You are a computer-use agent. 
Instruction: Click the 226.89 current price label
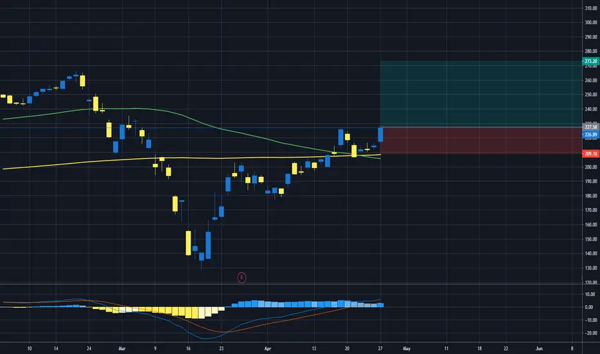(x=591, y=135)
